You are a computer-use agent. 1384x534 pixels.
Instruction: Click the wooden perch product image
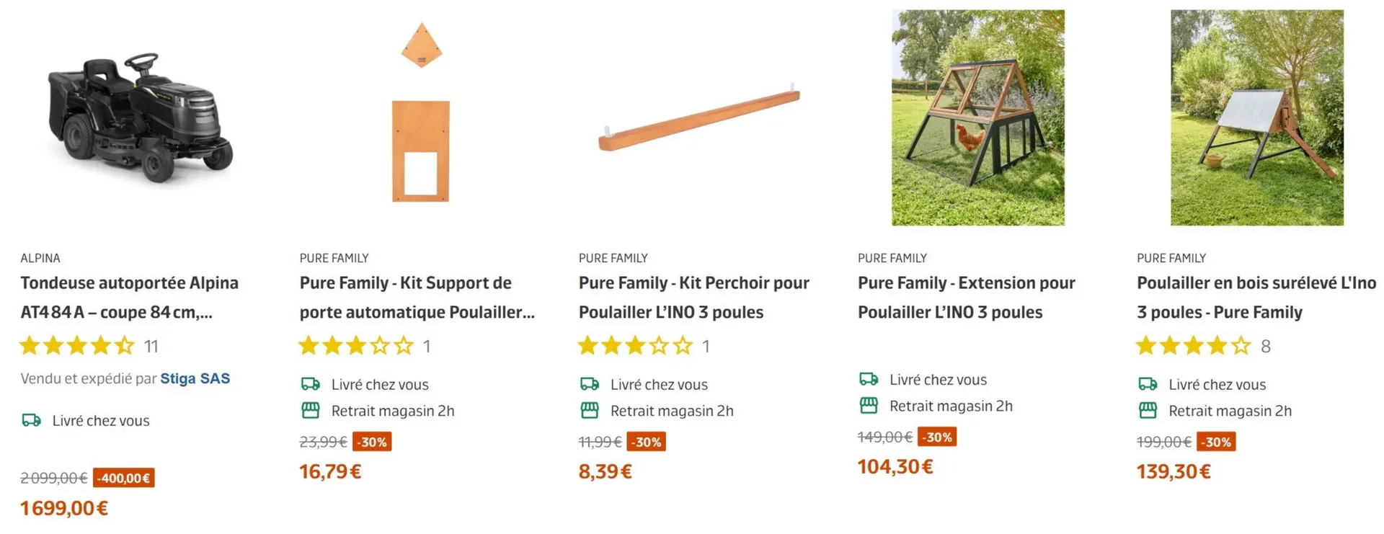[699, 117]
